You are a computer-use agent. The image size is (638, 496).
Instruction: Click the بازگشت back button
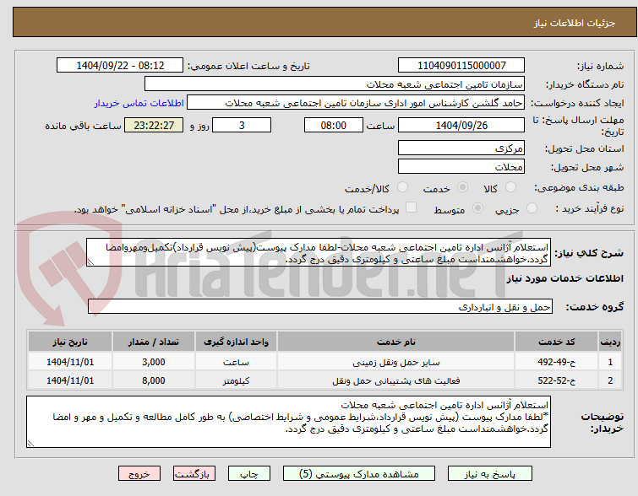(x=194, y=474)
